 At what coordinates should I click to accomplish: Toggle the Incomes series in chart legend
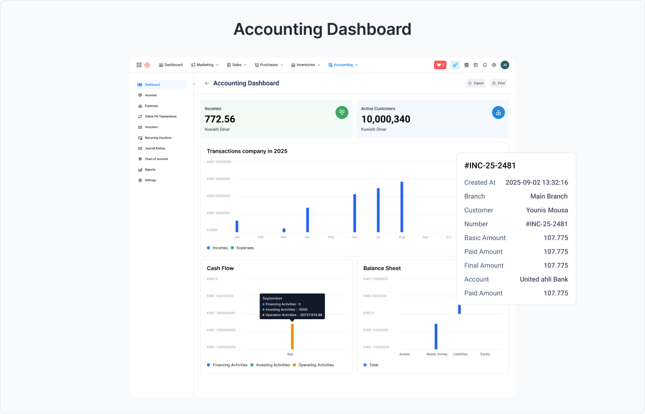pos(218,248)
